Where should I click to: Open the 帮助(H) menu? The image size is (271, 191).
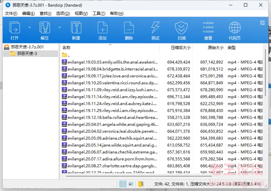click(x=117, y=13)
